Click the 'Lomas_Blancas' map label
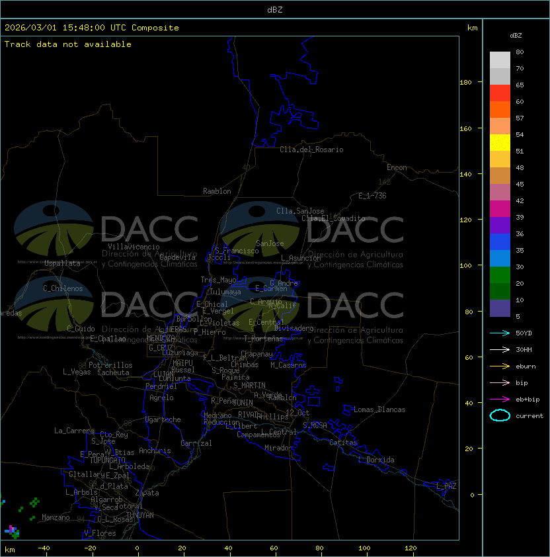Image resolution: width=550 pixels, height=557 pixels. pos(379,409)
